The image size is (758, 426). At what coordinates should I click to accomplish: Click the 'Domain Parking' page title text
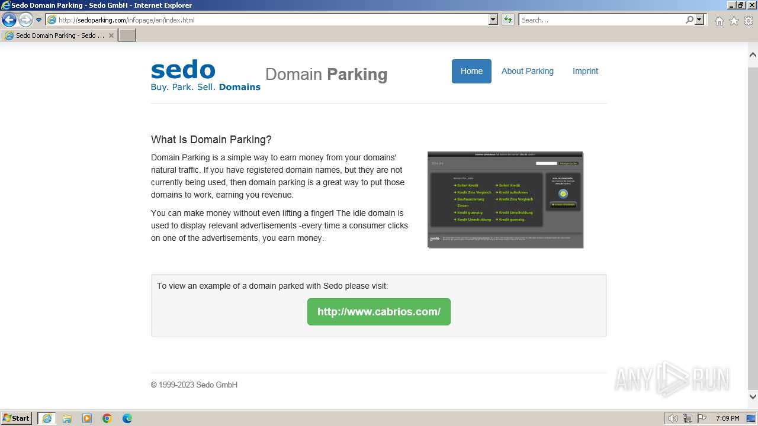tap(326, 75)
